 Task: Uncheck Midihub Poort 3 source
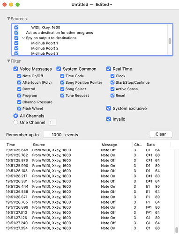16,53
